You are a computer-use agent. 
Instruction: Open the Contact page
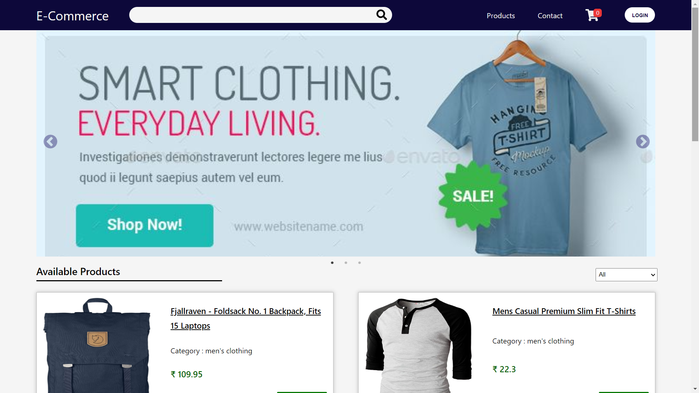click(x=550, y=16)
